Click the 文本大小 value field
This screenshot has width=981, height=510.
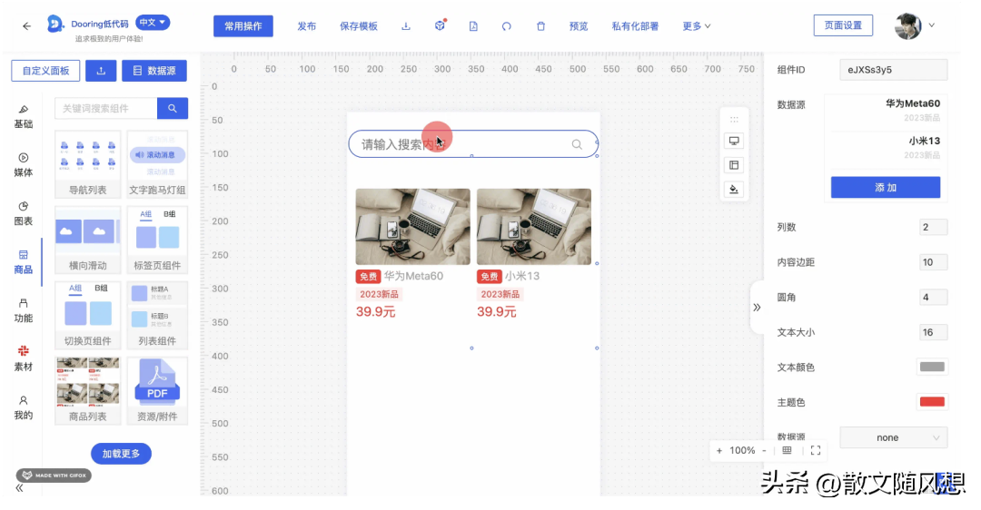[x=933, y=332]
